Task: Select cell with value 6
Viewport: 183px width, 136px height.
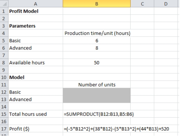Action: point(97,41)
